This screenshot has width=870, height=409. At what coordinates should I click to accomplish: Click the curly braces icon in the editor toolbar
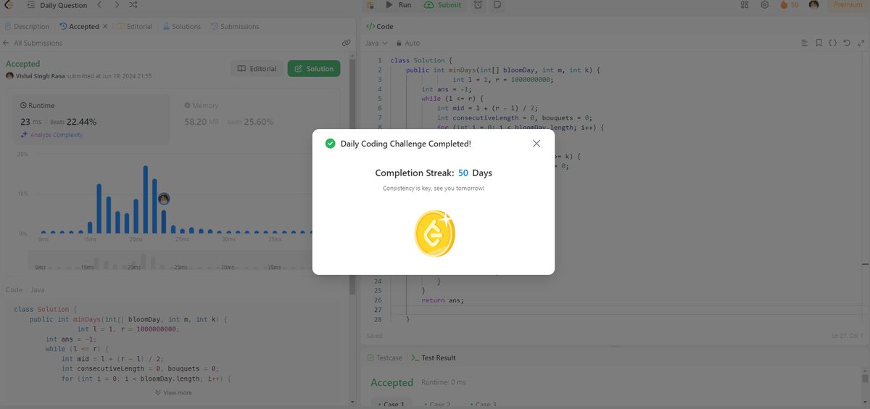click(832, 43)
